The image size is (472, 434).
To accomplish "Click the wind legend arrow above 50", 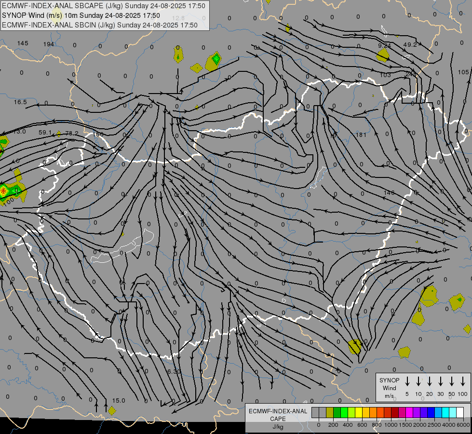I will [x=452, y=381].
